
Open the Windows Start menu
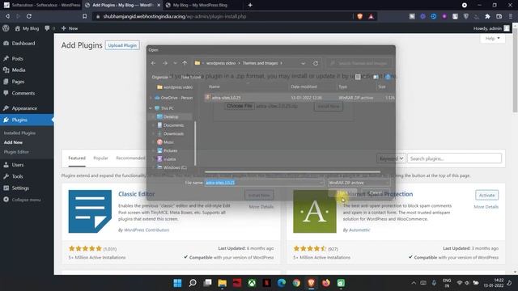click(177, 283)
